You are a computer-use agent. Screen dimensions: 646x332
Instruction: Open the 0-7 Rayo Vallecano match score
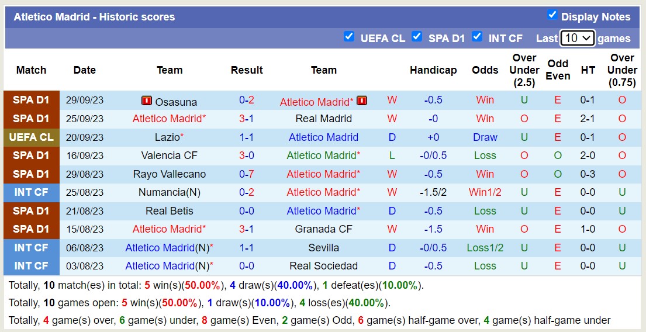tap(246, 174)
